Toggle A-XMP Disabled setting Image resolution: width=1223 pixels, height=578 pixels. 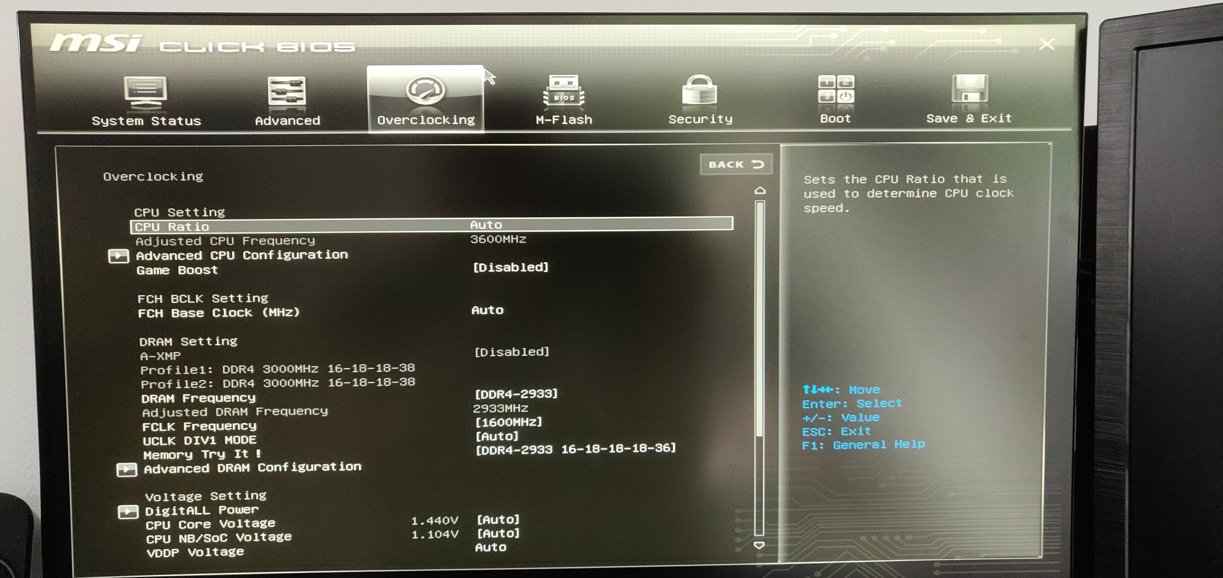tap(511, 352)
